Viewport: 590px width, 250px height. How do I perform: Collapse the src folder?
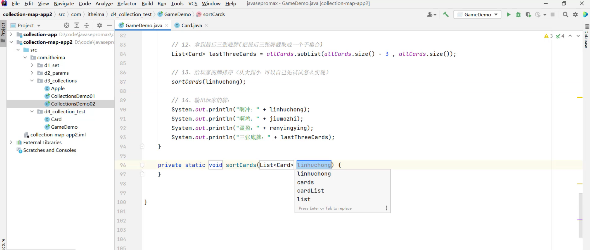[18, 50]
